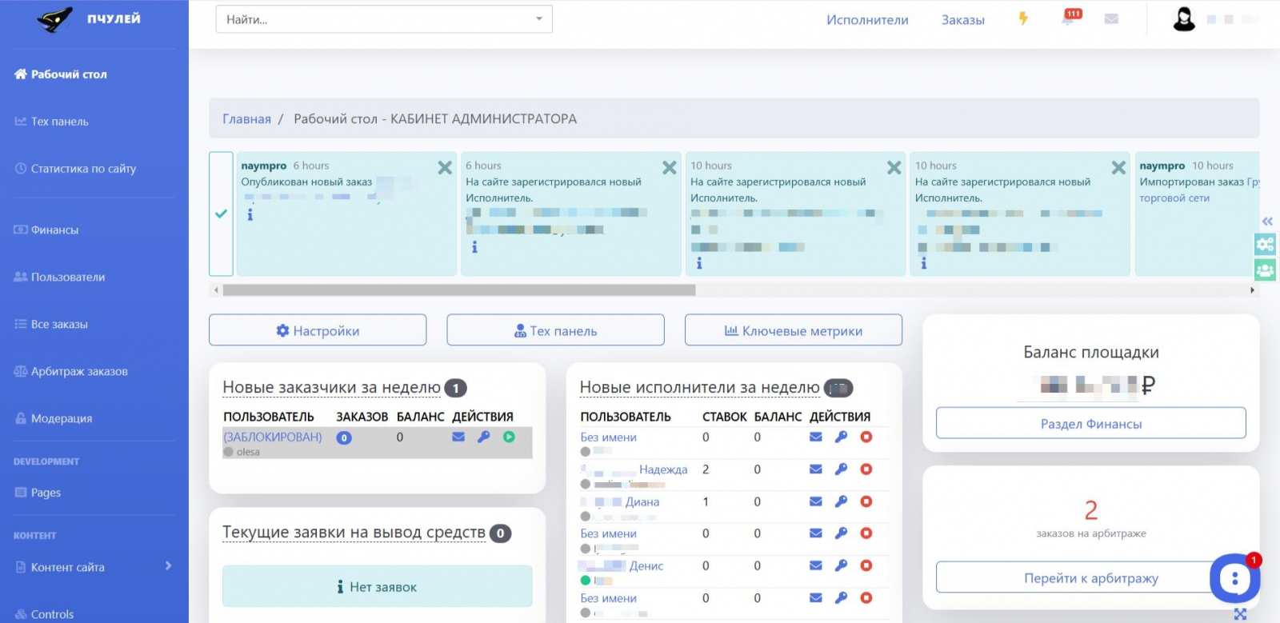Click the Ключевые метрики button

point(793,330)
